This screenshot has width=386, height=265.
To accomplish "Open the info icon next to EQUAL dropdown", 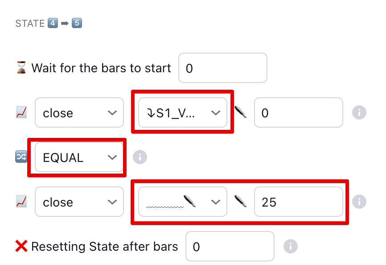I will pos(140,157).
